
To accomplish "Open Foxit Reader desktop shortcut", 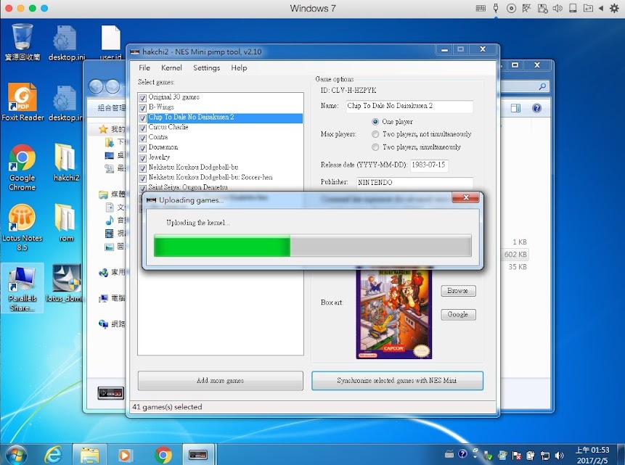I will pos(23,102).
